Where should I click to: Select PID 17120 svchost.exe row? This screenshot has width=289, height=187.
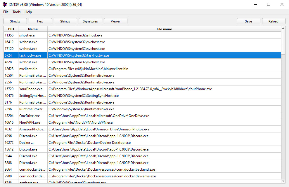[x=142, y=49]
